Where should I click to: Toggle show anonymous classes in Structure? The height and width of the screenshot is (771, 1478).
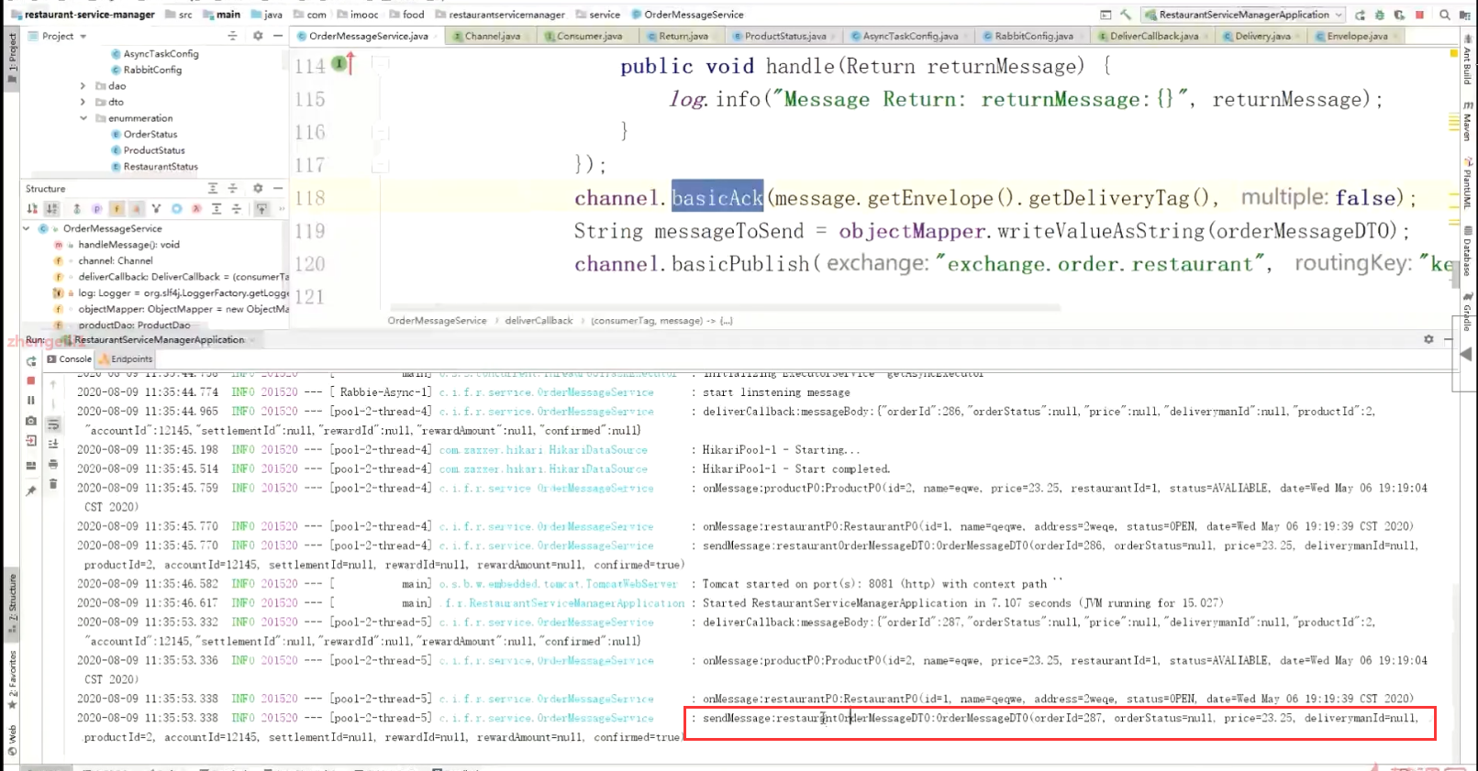pyautogui.click(x=176, y=209)
